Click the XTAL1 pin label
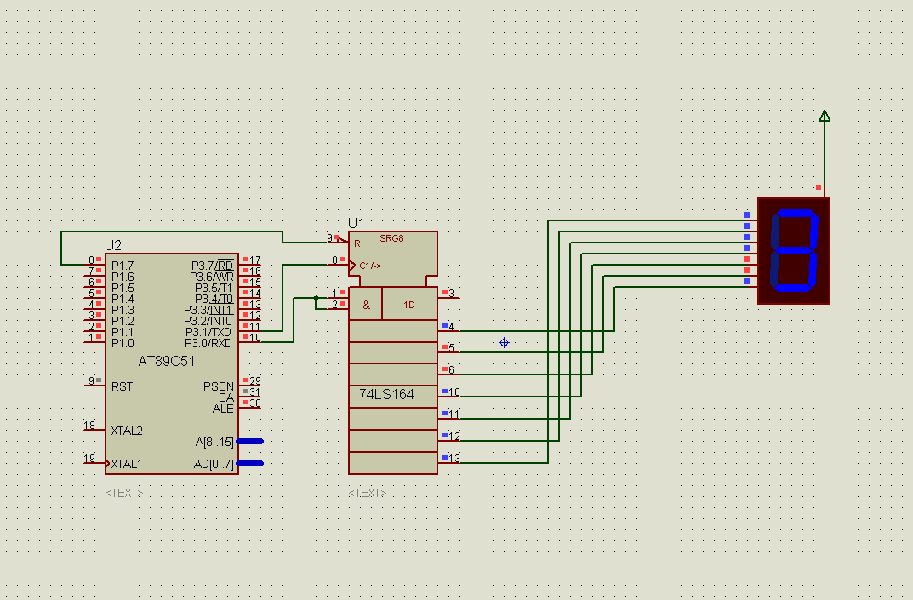This screenshot has width=913, height=600. point(126,465)
